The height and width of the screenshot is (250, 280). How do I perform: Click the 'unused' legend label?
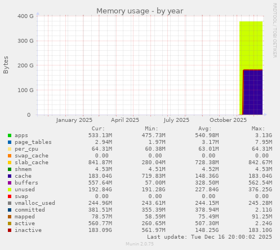pos(25,190)
